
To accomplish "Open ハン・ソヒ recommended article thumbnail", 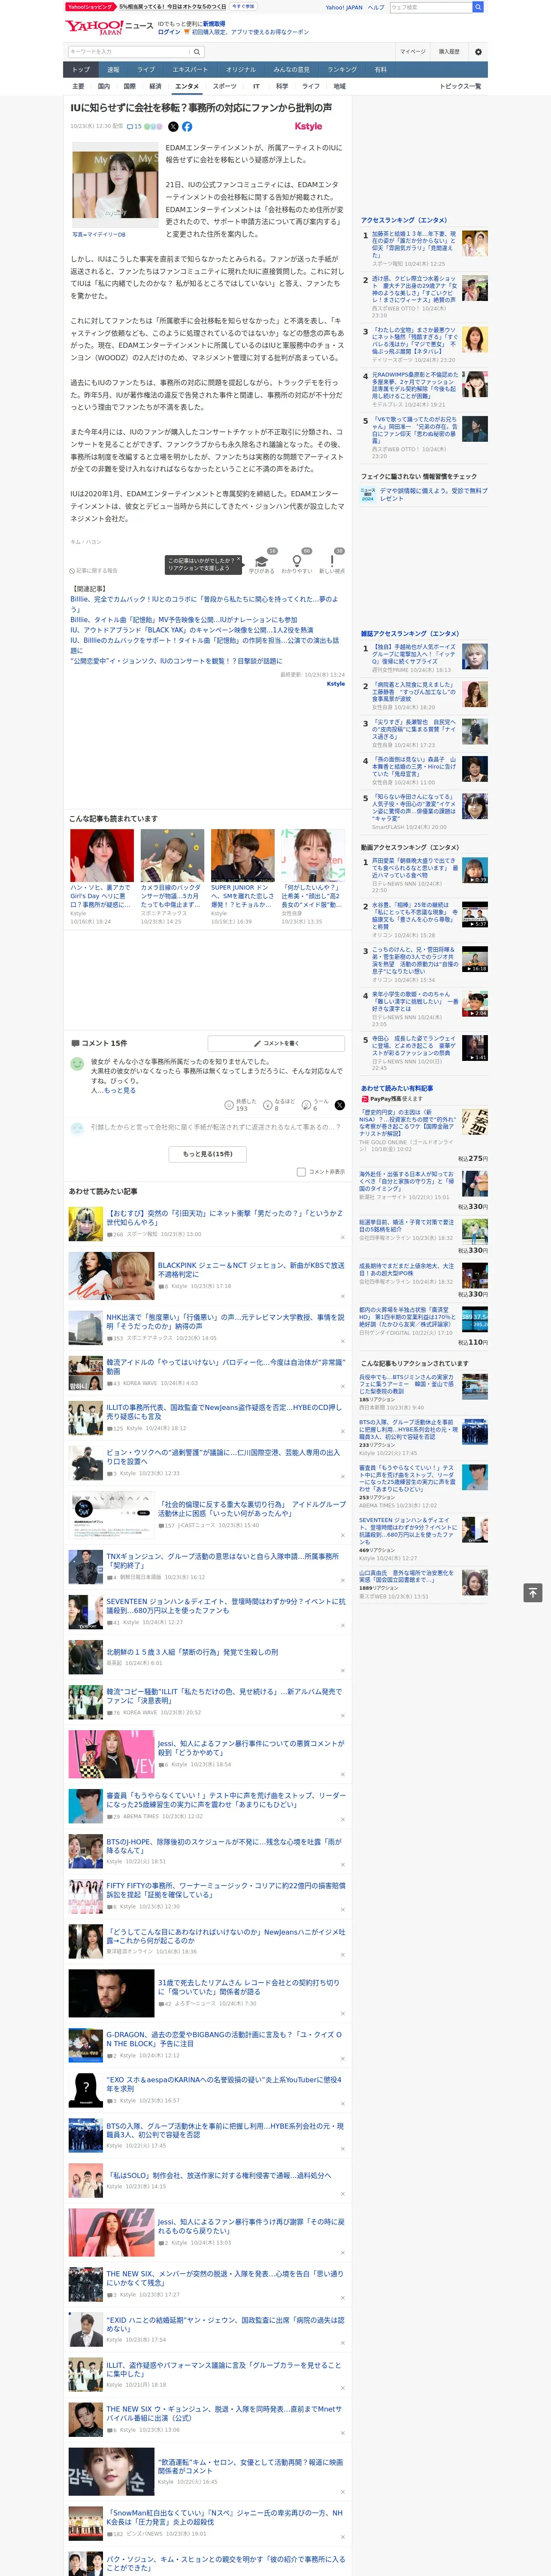I will tap(102, 854).
